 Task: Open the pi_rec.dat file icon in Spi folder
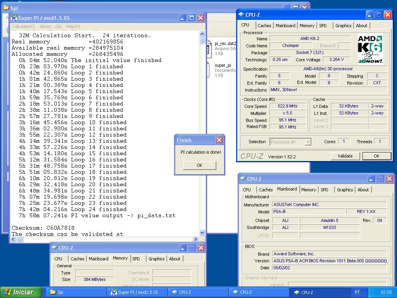(209, 49)
